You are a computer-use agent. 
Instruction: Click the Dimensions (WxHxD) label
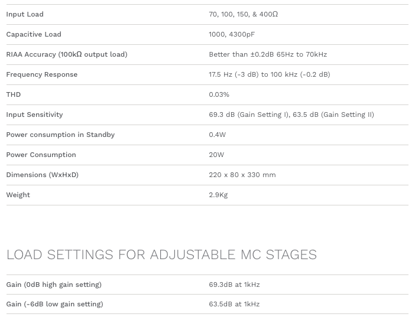click(x=43, y=175)
